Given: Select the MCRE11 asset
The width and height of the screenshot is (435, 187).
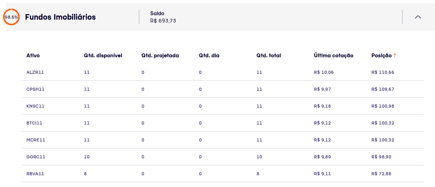Looking at the screenshot, I should click(36, 140).
